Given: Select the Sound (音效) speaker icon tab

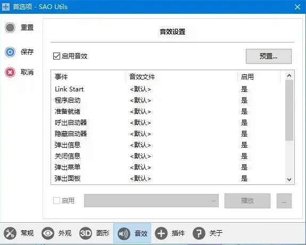Looking at the screenshot, I should click(123, 233).
